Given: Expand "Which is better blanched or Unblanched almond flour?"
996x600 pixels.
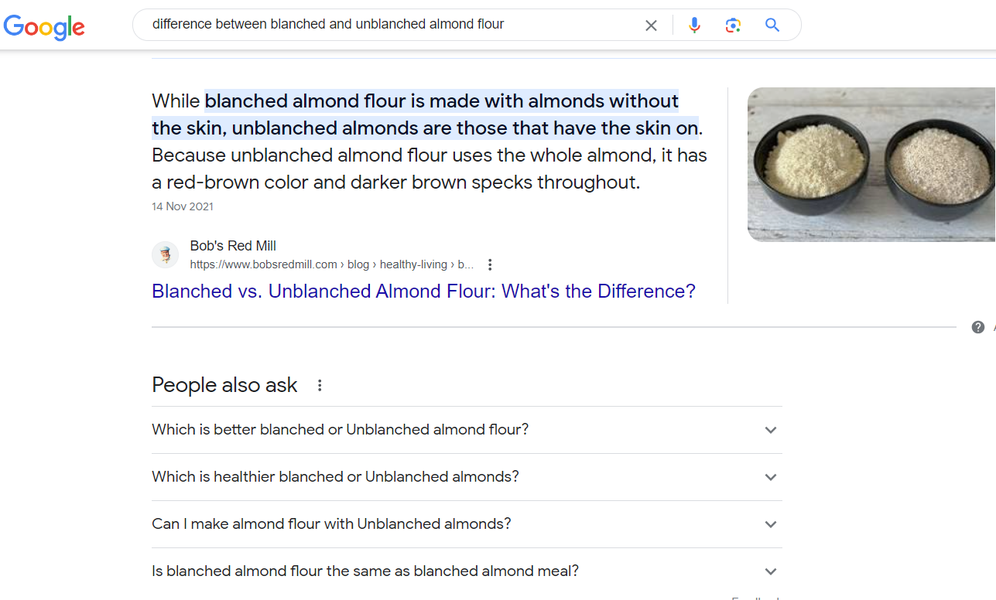Looking at the screenshot, I should click(467, 430).
